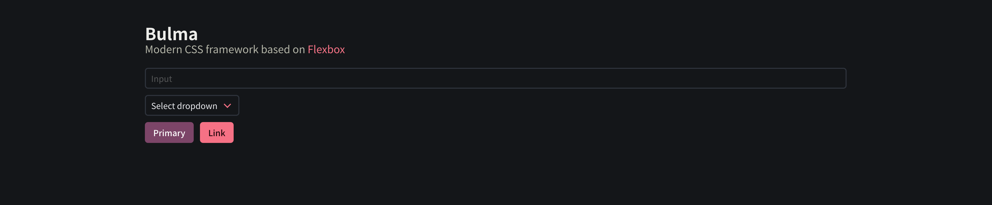Follow the pink Flexbox hyperlink
This screenshot has height=205, width=992.
326,49
